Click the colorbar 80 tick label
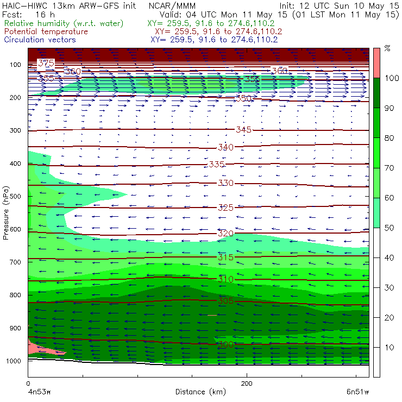 coord(389,138)
